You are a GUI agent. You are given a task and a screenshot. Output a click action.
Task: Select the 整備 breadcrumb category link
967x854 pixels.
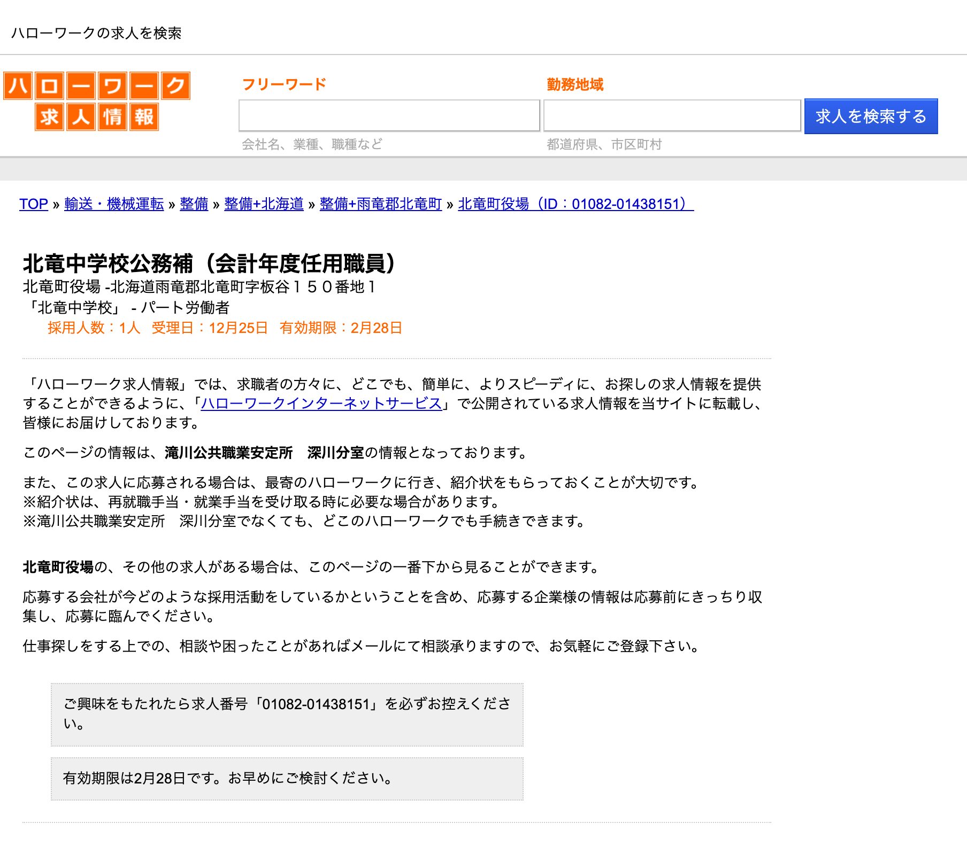coord(194,204)
